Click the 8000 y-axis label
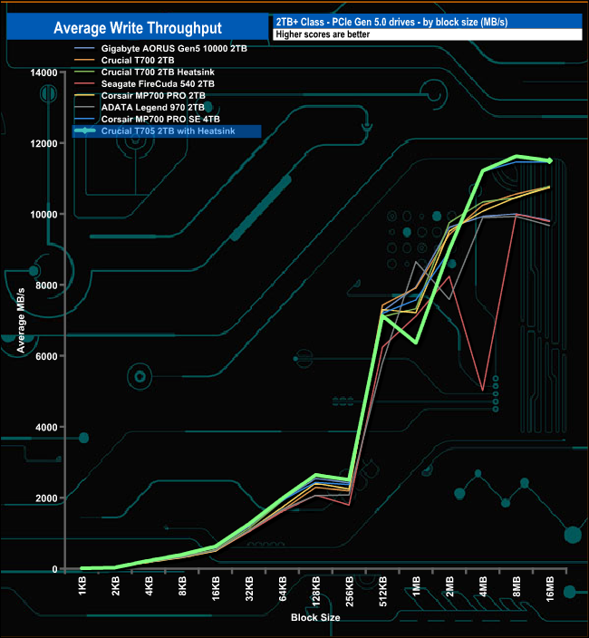589x638 pixels. tap(46, 285)
